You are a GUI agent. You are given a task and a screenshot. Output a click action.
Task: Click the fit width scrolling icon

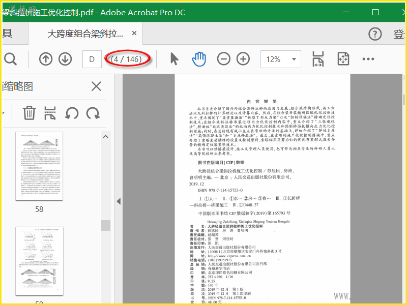coord(318,59)
